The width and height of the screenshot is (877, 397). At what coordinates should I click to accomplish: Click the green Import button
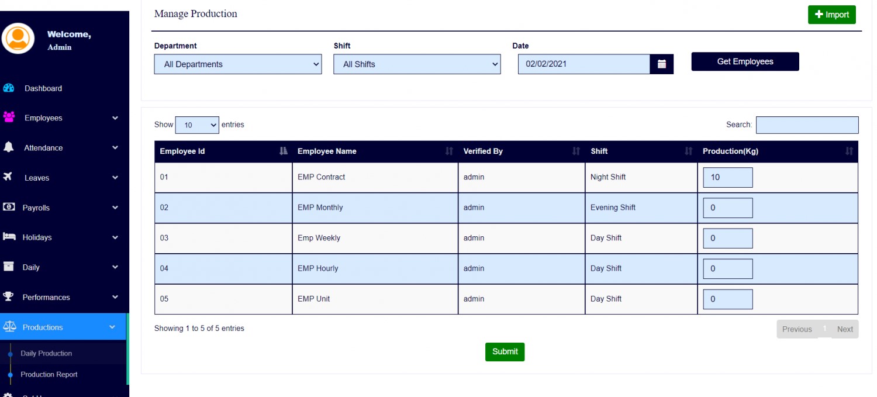831,15
